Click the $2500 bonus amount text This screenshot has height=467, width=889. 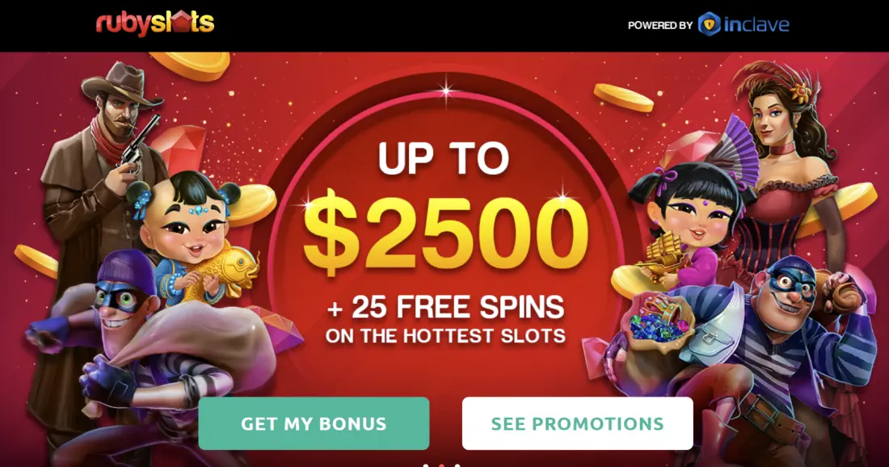(x=446, y=234)
